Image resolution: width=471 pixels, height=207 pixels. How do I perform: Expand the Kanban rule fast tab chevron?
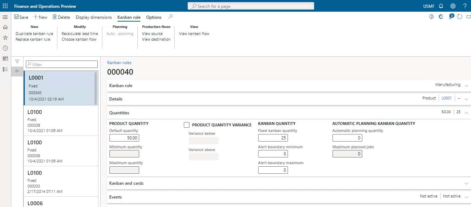[466, 86]
